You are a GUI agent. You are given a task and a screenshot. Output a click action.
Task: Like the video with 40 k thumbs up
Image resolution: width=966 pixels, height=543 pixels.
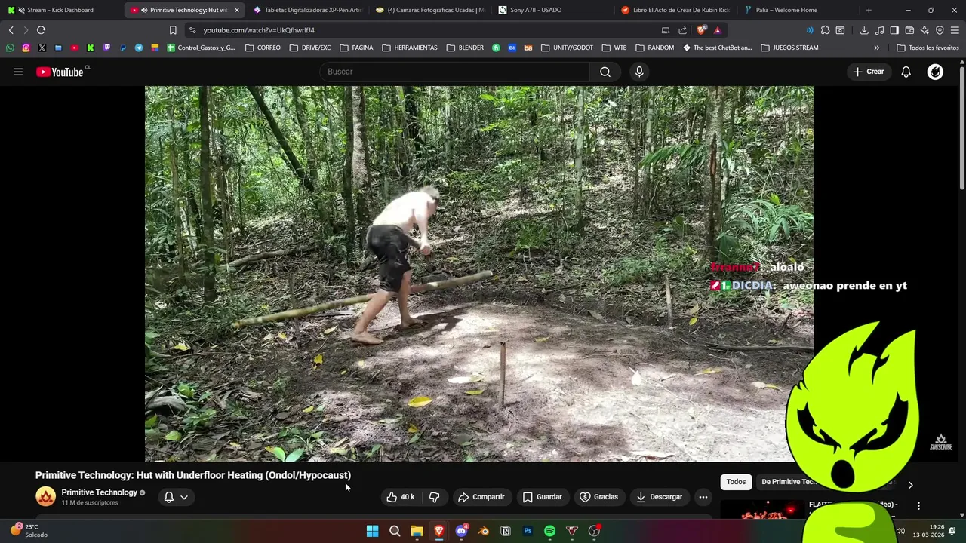(x=401, y=497)
